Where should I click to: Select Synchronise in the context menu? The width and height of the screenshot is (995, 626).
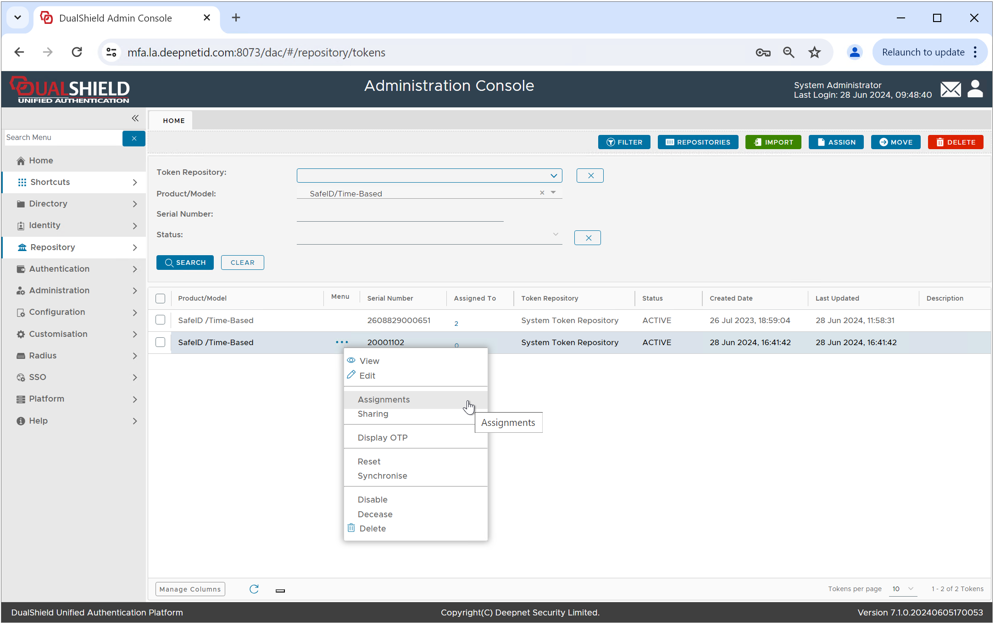point(382,476)
